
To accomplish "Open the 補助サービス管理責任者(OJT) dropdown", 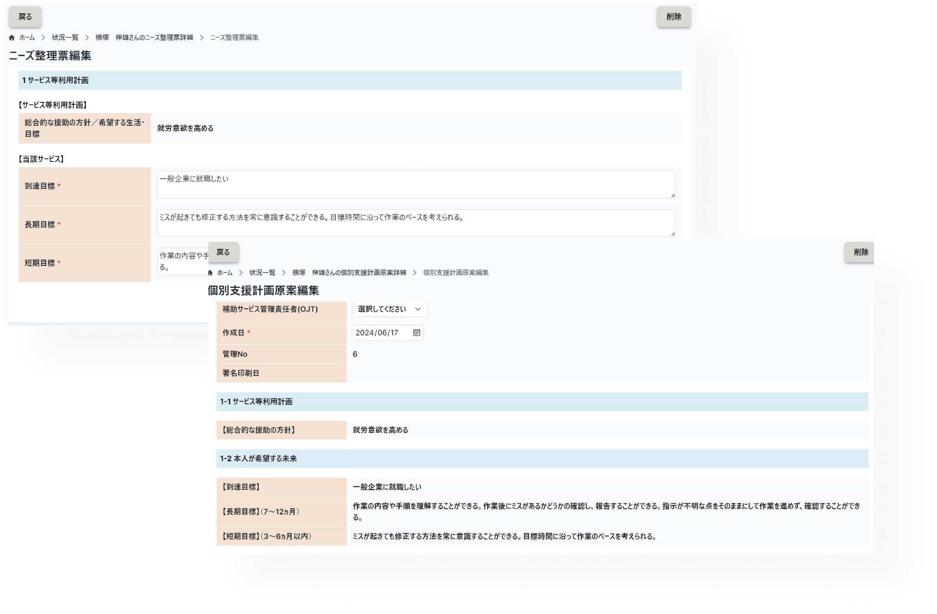I will pos(390,309).
